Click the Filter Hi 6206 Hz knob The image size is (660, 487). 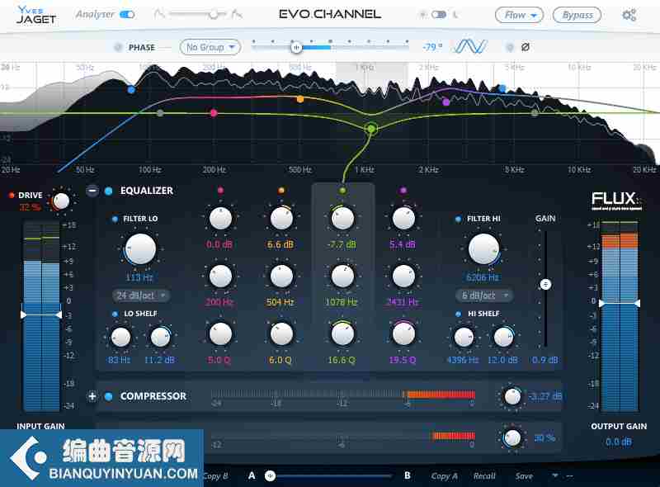(x=483, y=249)
